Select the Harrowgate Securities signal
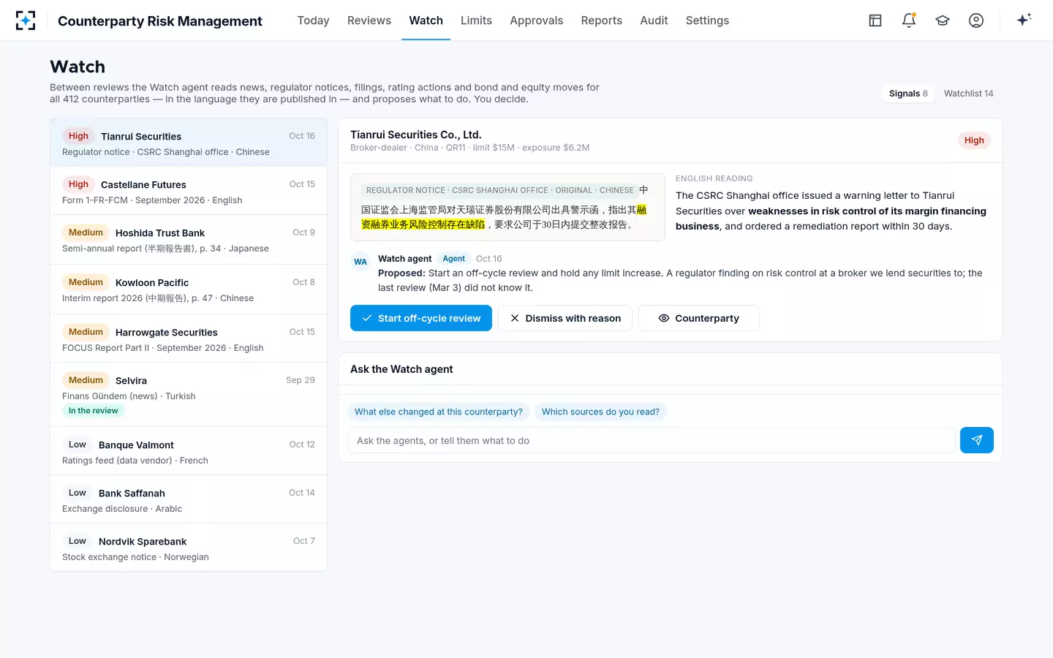 (x=189, y=339)
